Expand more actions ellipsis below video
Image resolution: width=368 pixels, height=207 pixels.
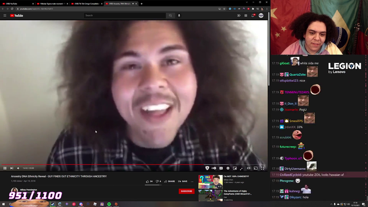point(192,181)
